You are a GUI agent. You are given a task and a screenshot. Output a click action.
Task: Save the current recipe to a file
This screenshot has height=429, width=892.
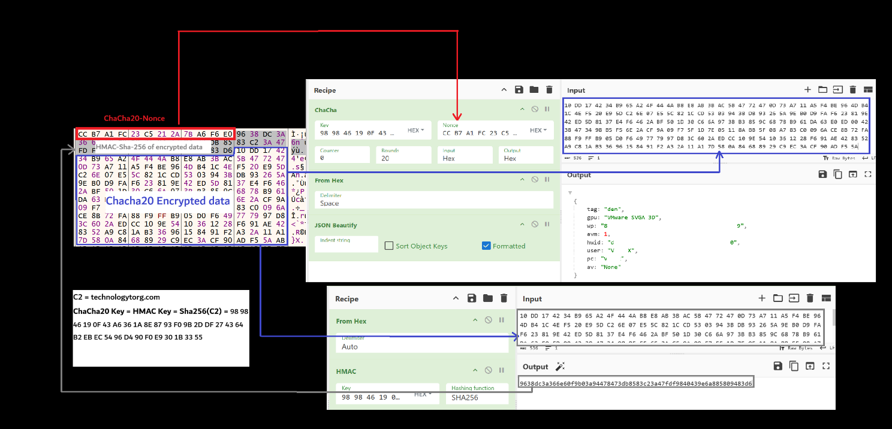tap(519, 89)
